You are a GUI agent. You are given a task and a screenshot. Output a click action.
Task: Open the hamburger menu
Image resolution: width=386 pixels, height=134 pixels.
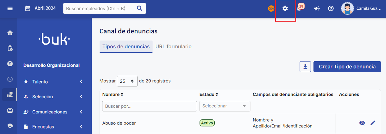click(10, 9)
